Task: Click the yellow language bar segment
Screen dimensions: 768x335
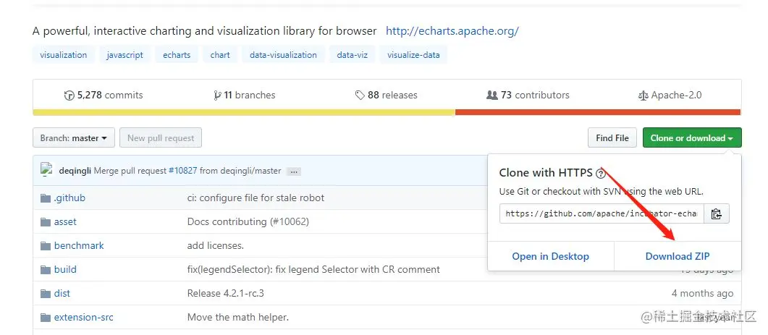Action: pos(244,112)
